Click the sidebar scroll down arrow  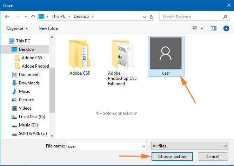52,136
